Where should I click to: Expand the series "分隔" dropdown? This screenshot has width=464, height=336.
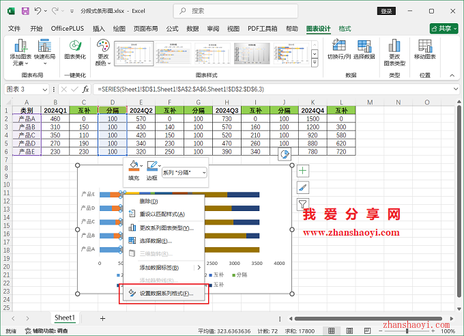click(x=203, y=173)
